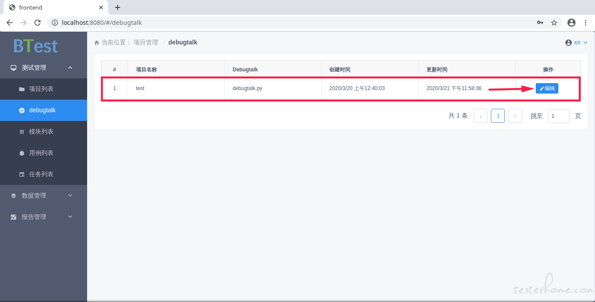The image size is (595, 302).
Task: Click the layers icon for 数据管理
Action: click(14, 196)
